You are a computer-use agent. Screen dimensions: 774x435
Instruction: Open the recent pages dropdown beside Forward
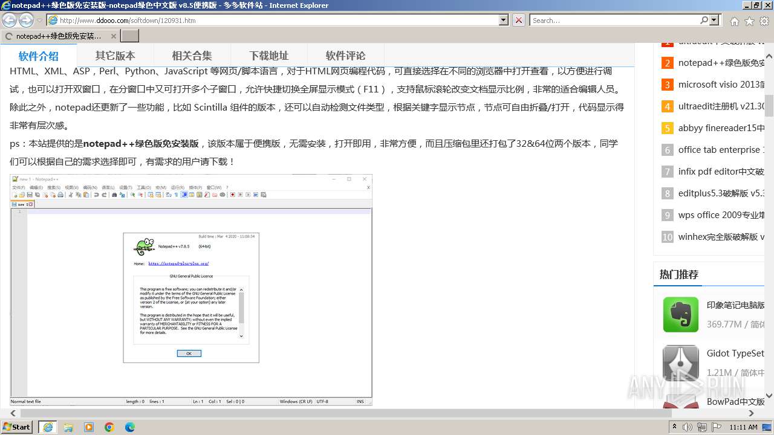(x=39, y=21)
